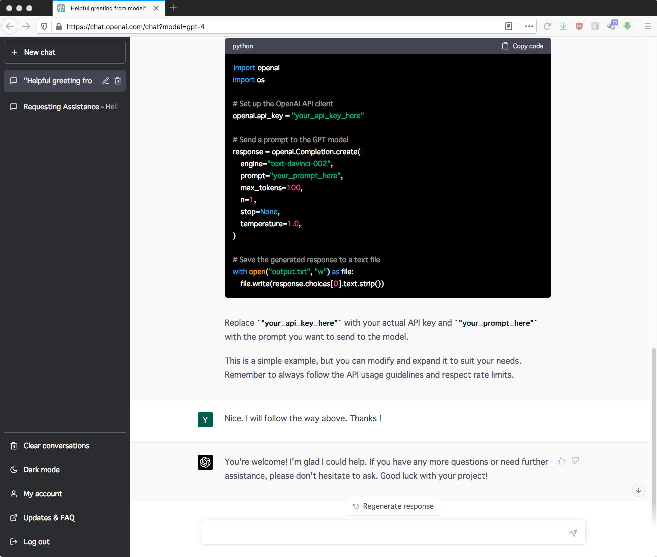Click the green down-arrow extension icon
The width and height of the screenshot is (657, 557).
pos(627,26)
